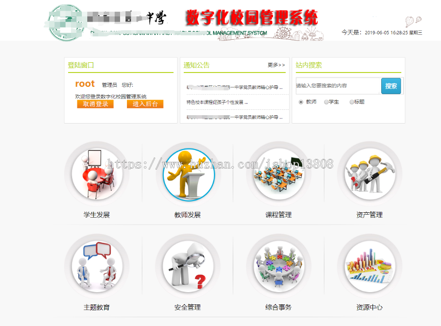Click the 资产管理 text label
This screenshot has height=326, width=441.
[x=369, y=215]
